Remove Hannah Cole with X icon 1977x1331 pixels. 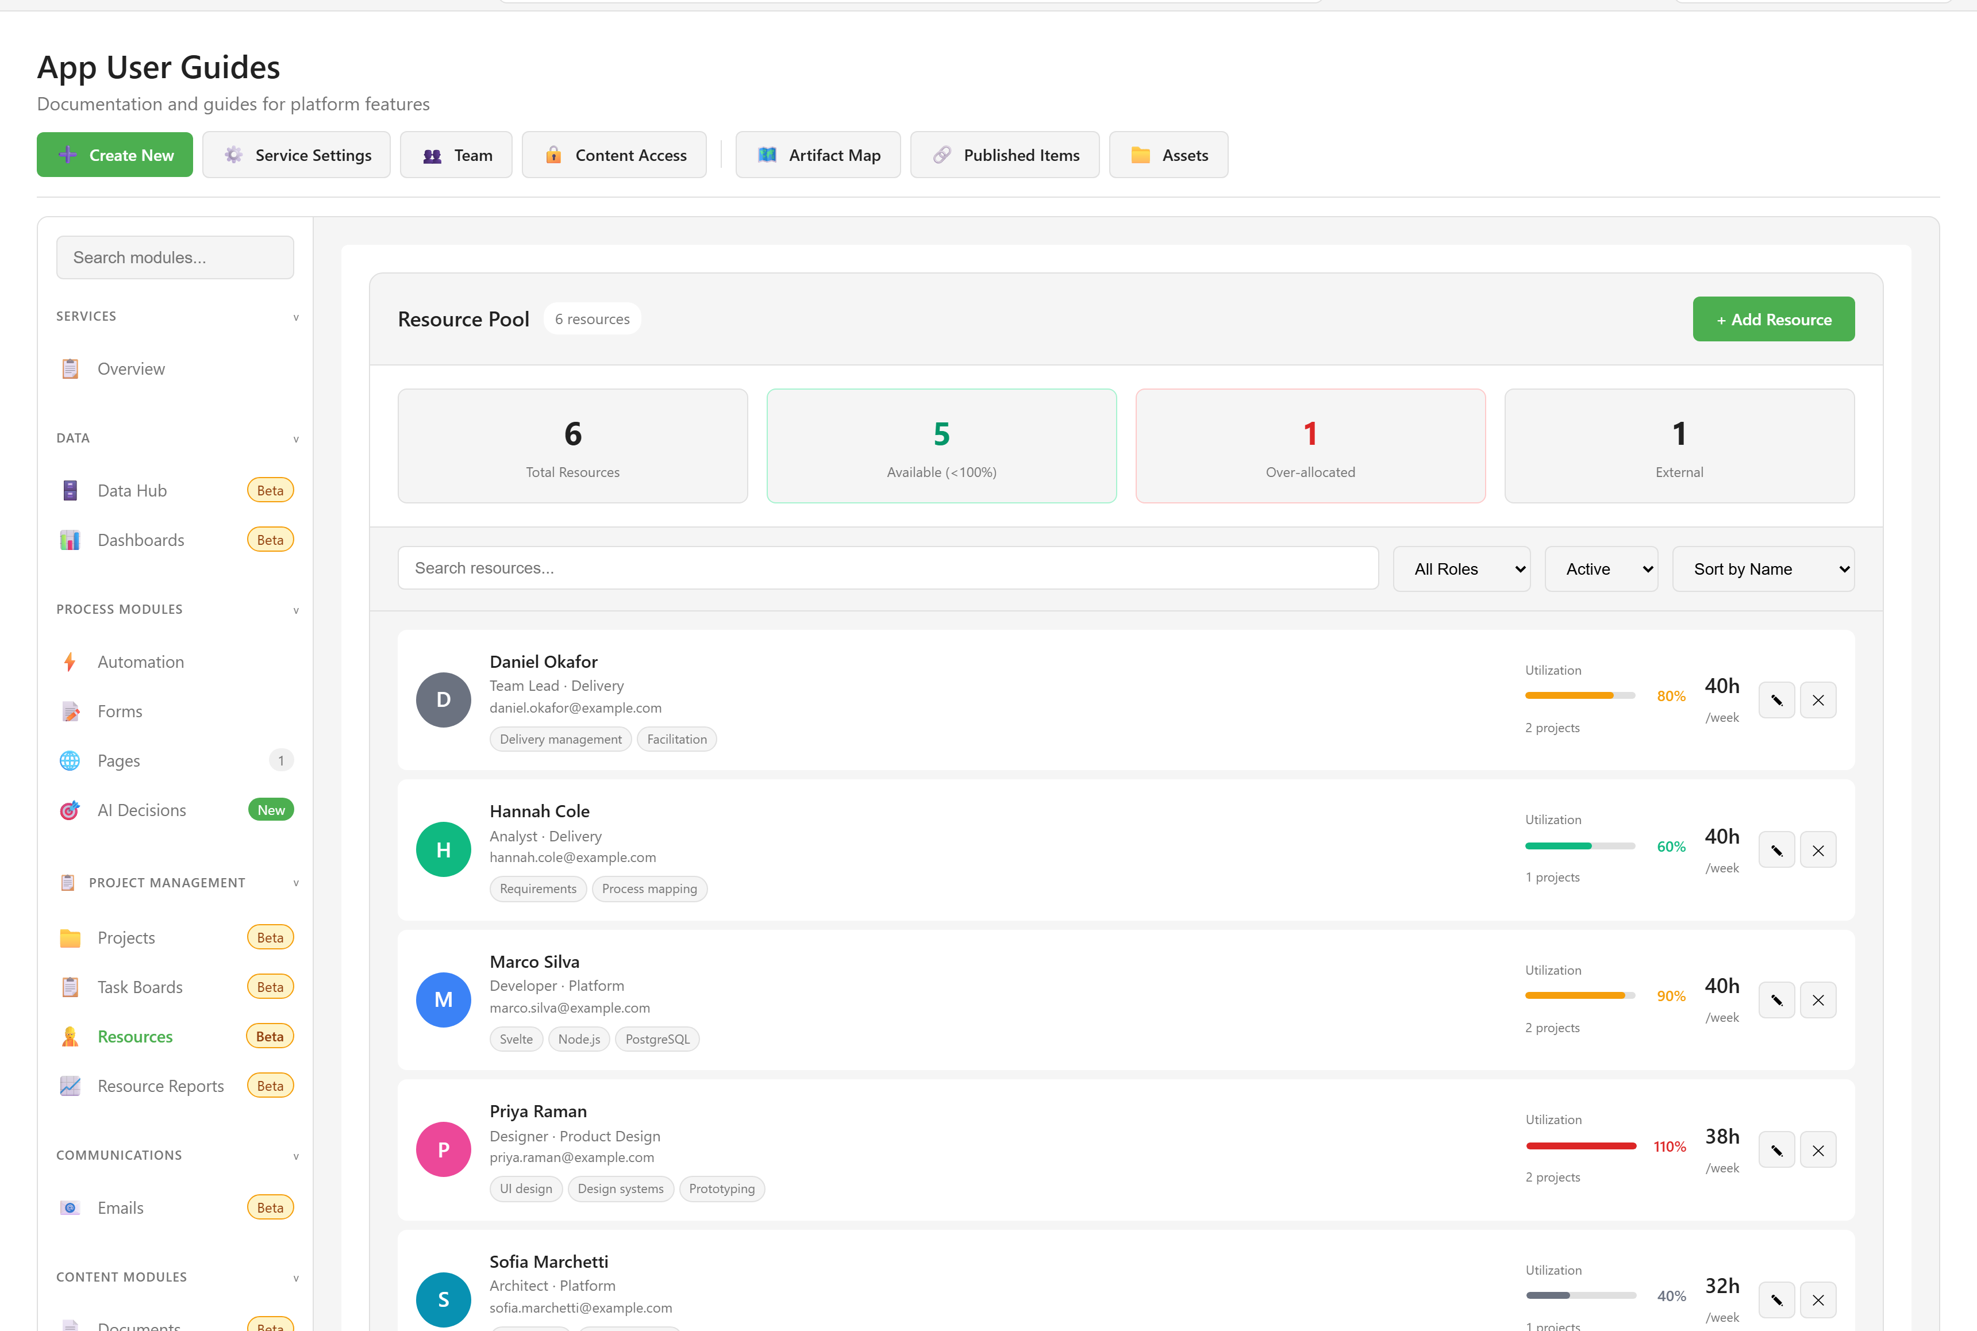coord(1818,850)
